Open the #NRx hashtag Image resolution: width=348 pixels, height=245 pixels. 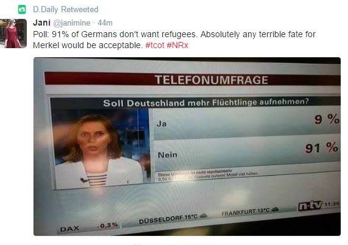pyautogui.click(x=177, y=45)
